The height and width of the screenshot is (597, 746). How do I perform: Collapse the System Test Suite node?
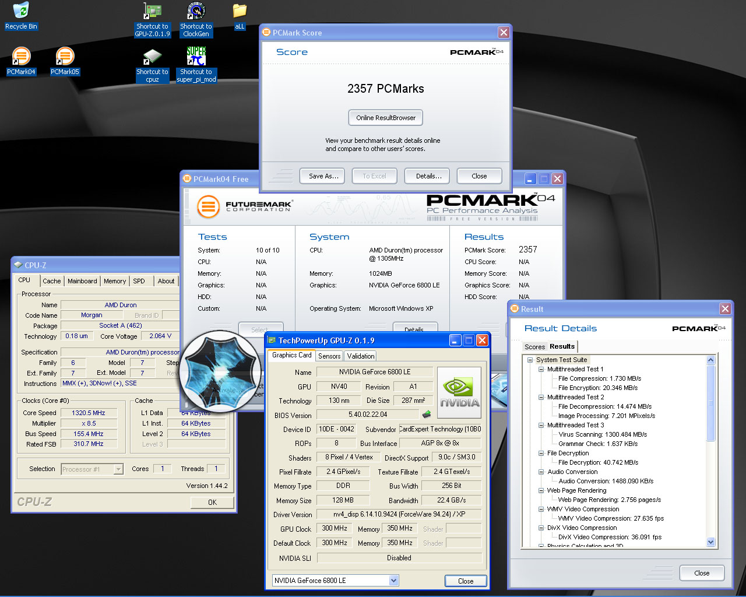click(530, 360)
